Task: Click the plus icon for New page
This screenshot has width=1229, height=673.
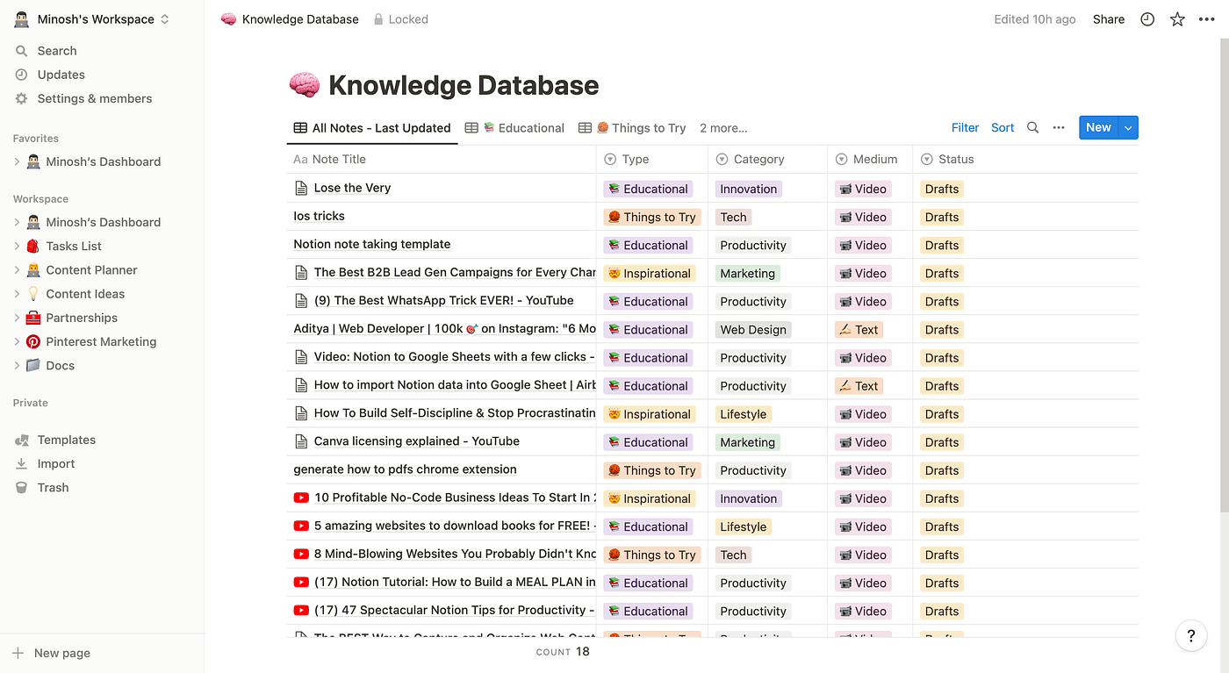Action: point(18,653)
